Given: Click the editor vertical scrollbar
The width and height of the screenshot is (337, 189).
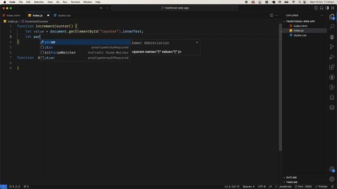Looking at the screenshot, I should [x=280, y=87].
